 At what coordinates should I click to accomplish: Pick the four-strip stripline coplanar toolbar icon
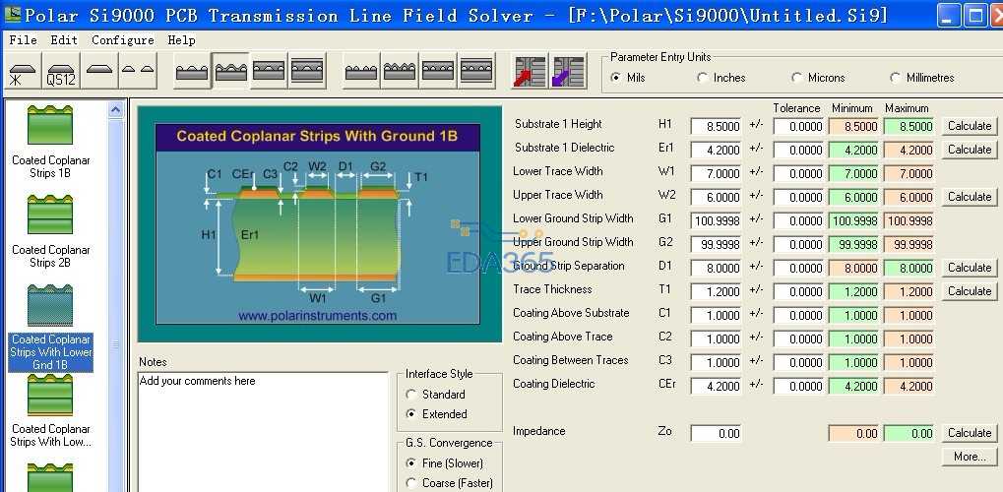pos(476,71)
